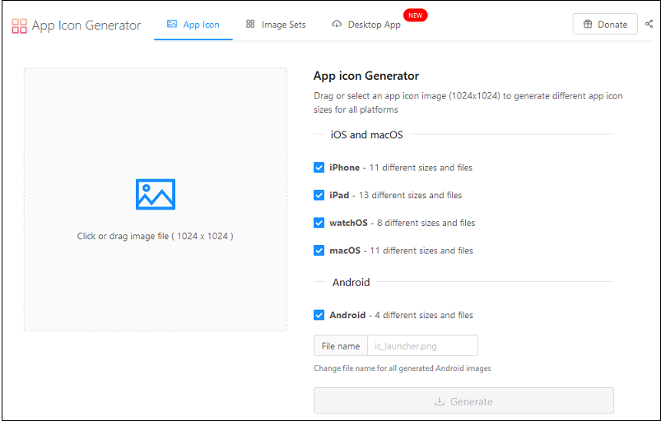The height and width of the screenshot is (421, 661).
Task: Click the App Icon Generator logo
Action: pyautogui.click(x=20, y=25)
